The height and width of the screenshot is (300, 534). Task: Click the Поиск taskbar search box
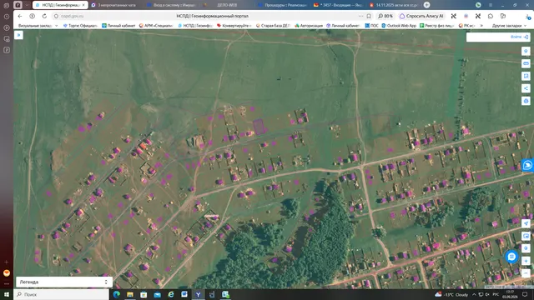pos(62,294)
